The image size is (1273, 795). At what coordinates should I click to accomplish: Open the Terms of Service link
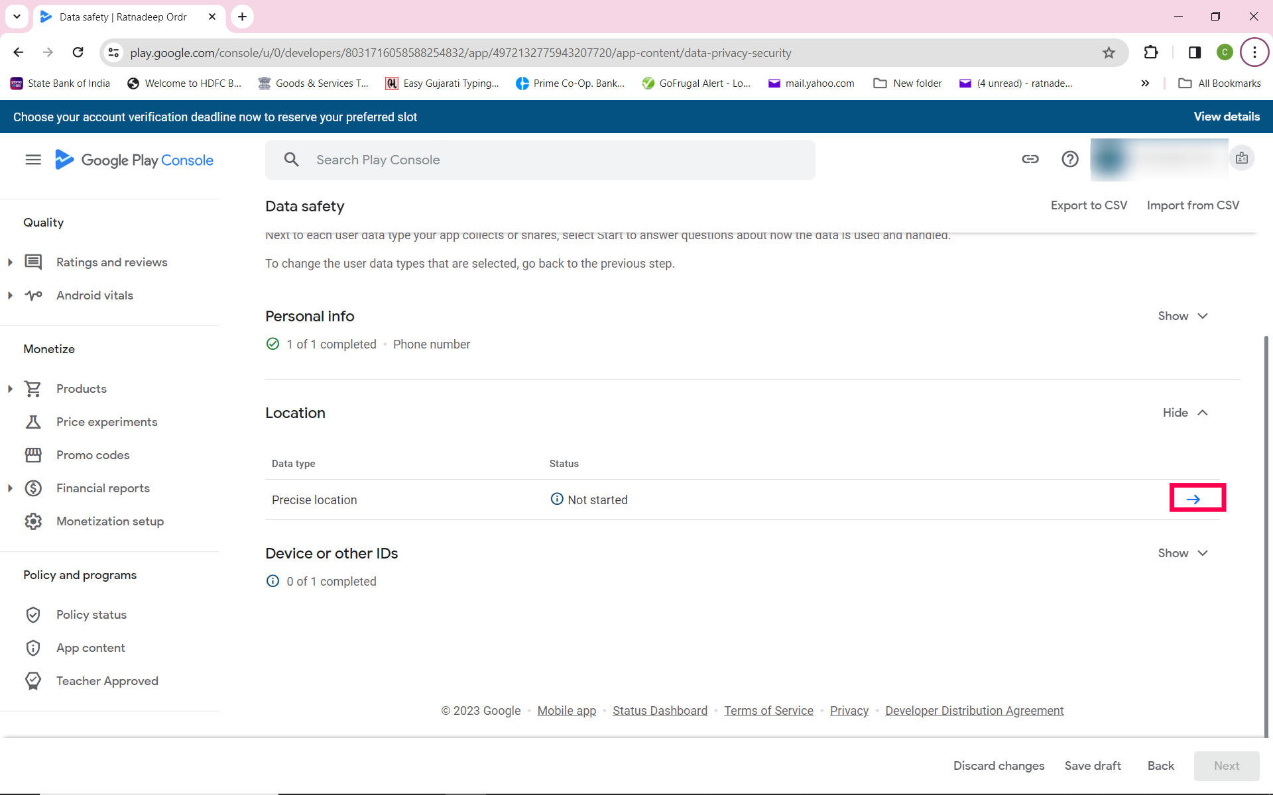pyautogui.click(x=768, y=711)
